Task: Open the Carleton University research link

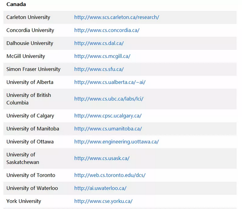Action: (x=117, y=17)
